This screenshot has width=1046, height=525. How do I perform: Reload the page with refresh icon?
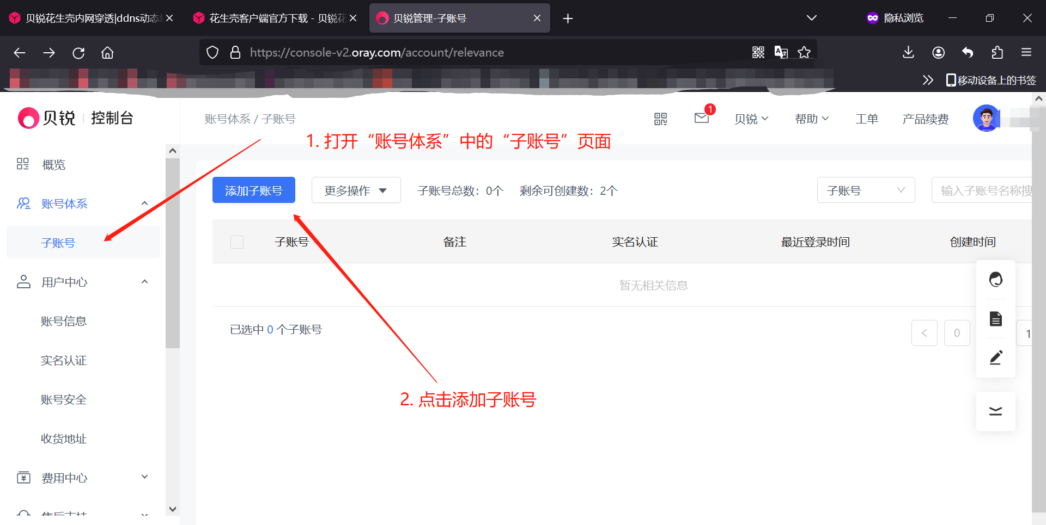pos(78,53)
